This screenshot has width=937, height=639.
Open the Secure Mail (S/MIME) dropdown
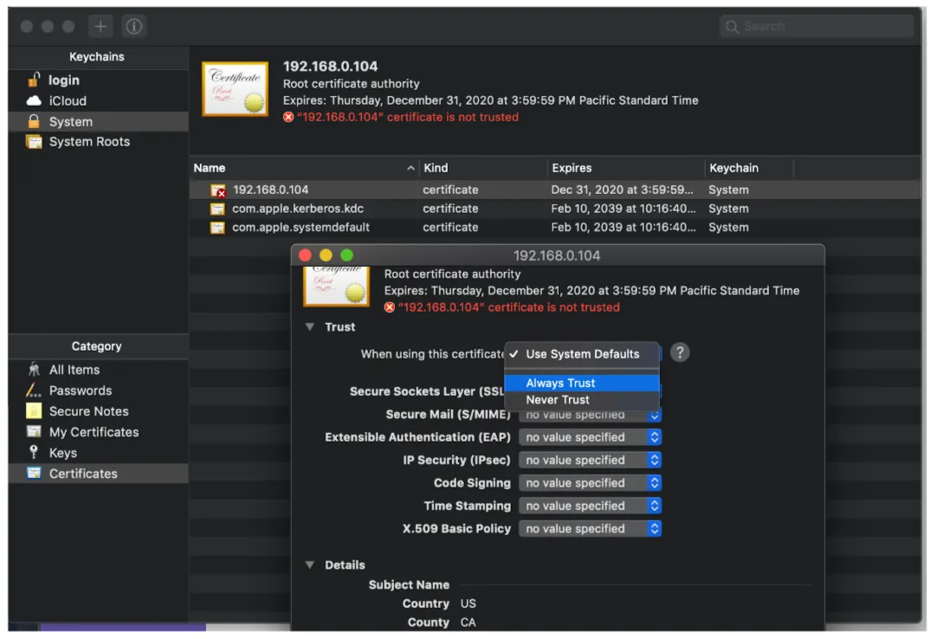[590, 415]
